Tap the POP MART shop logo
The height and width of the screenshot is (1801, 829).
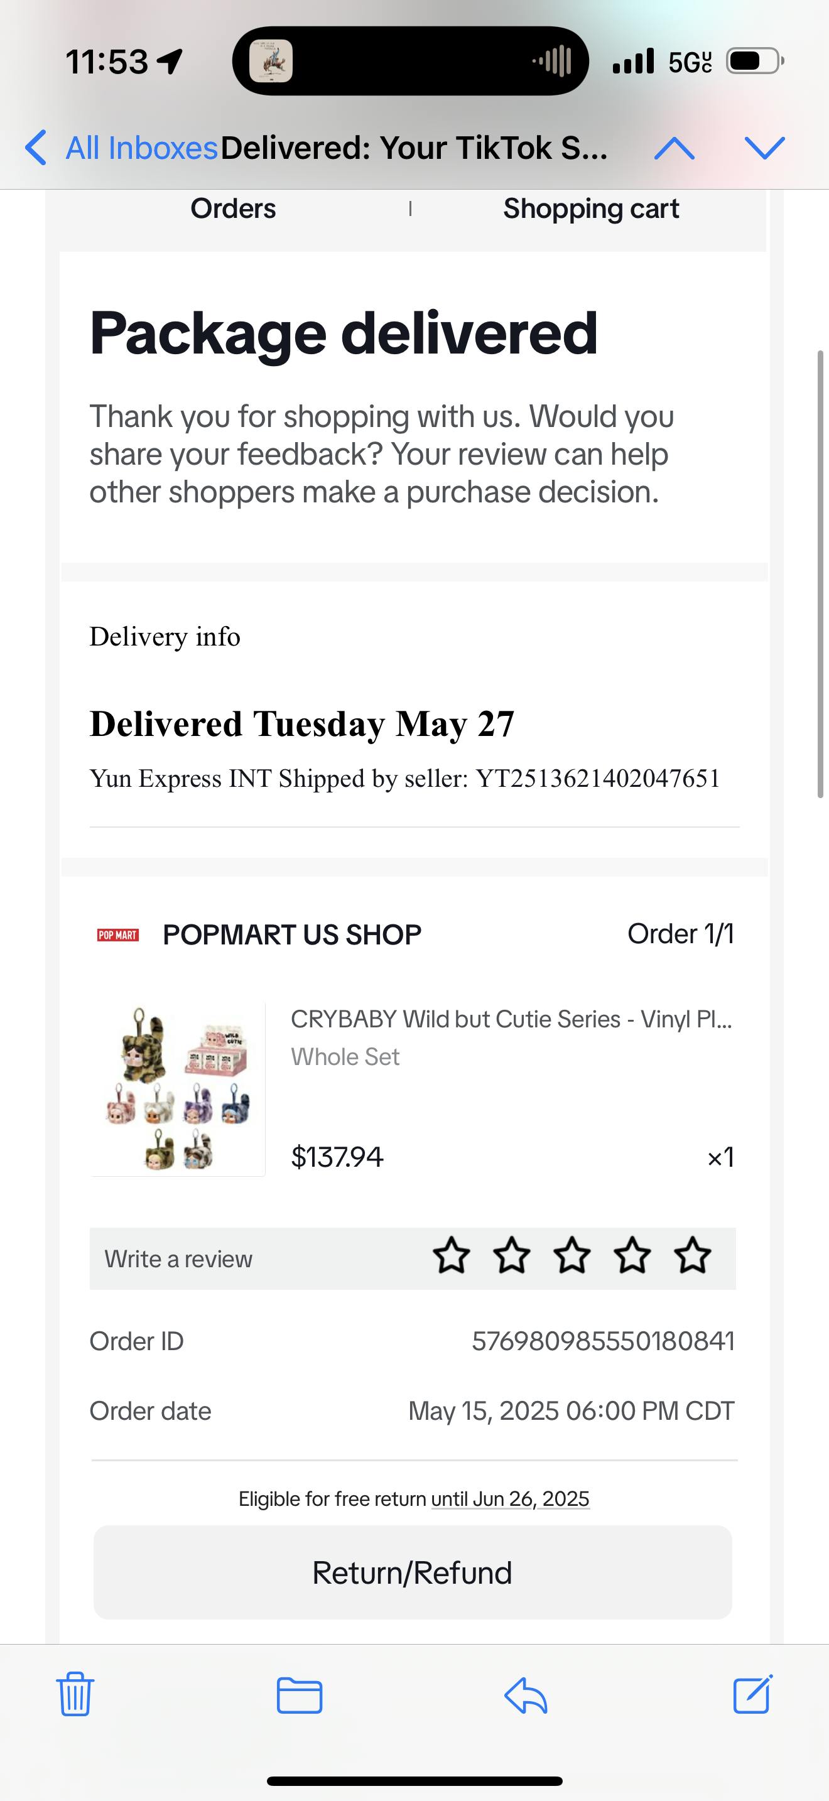(118, 935)
